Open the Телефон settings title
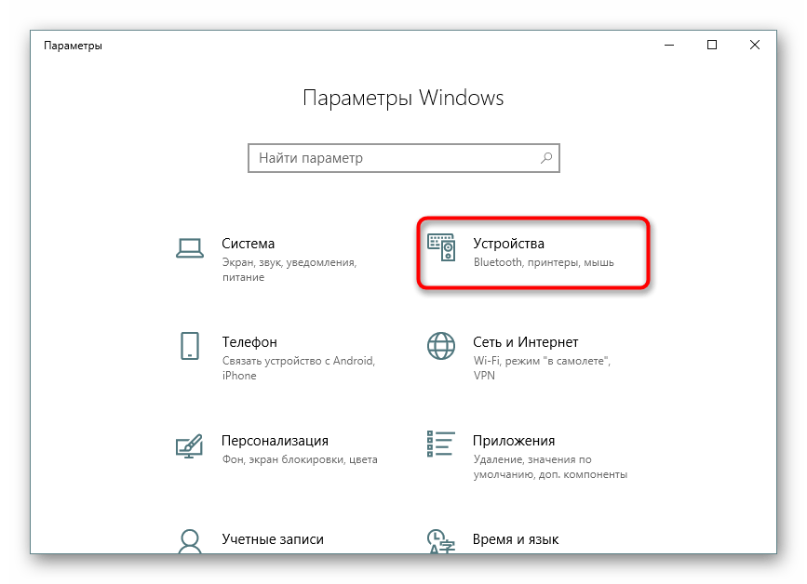 249,342
